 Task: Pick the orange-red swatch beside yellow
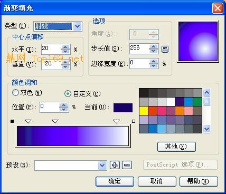tap(153, 111)
